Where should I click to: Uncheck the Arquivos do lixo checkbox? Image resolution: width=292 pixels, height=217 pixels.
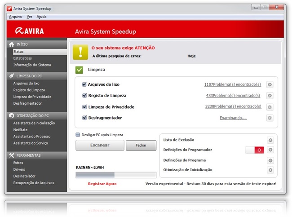click(x=84, y=84)
